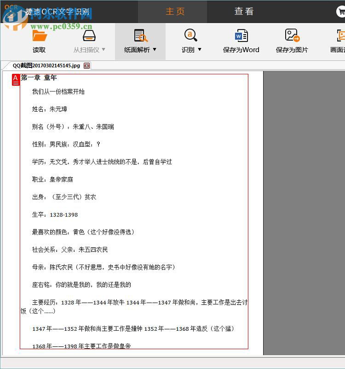Click the line starting 主要经历：1328年
Screen dimensions: 345x369
click(x=140, y=303)
